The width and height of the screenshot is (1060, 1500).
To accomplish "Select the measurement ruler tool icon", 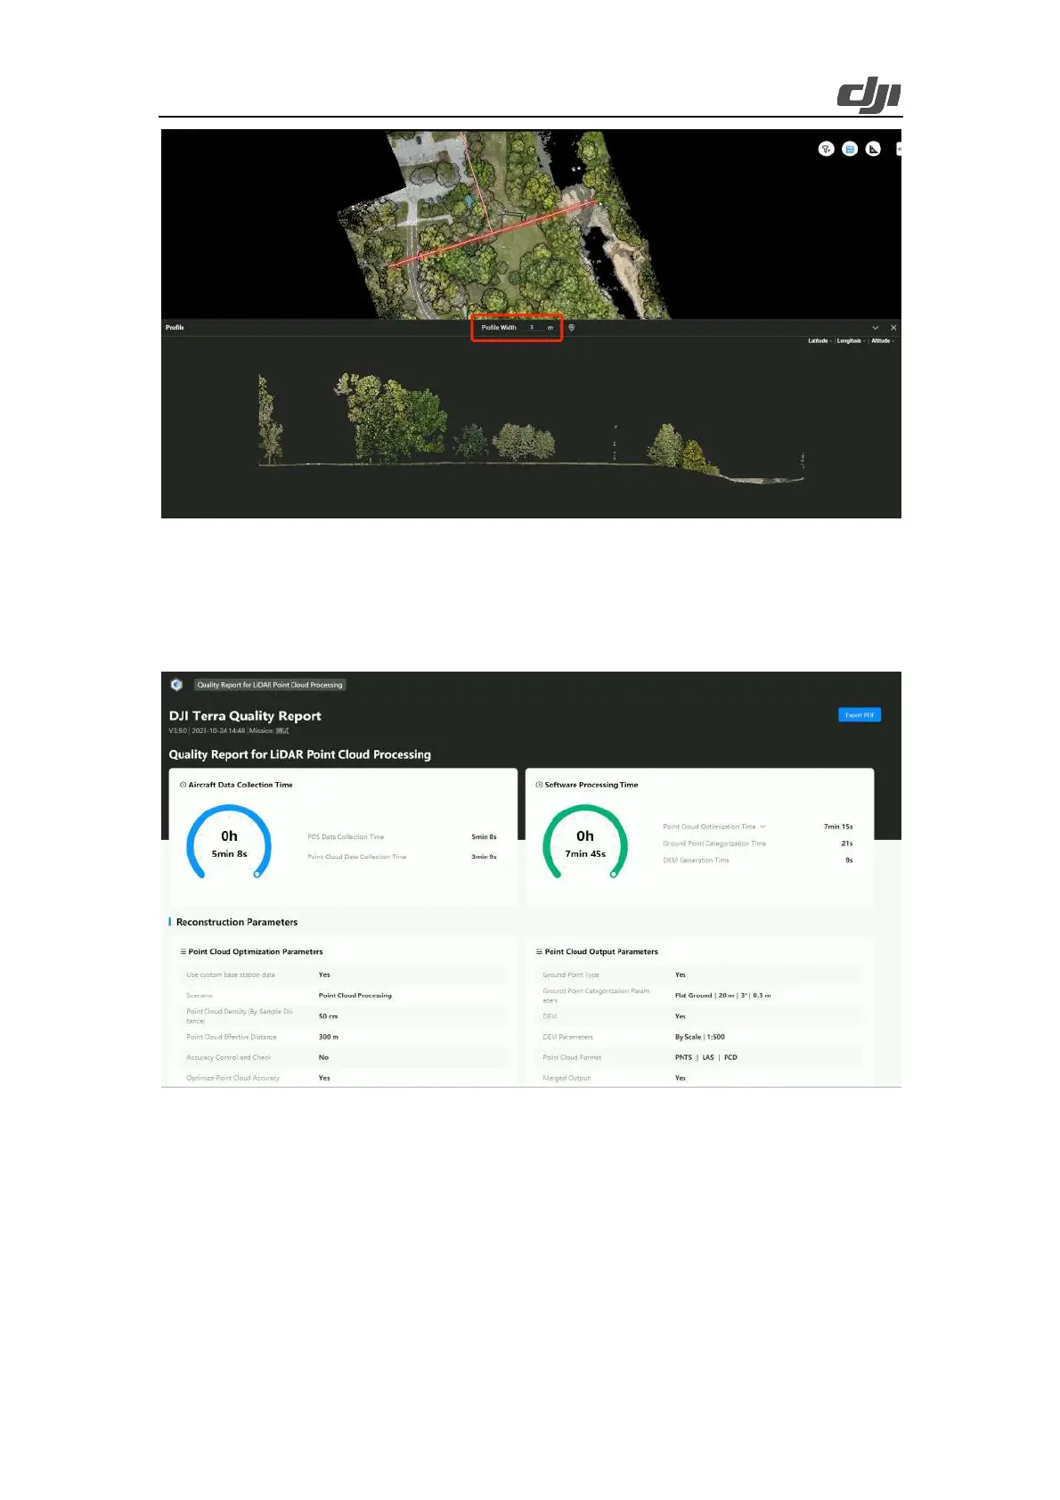I will click(874, 149).
